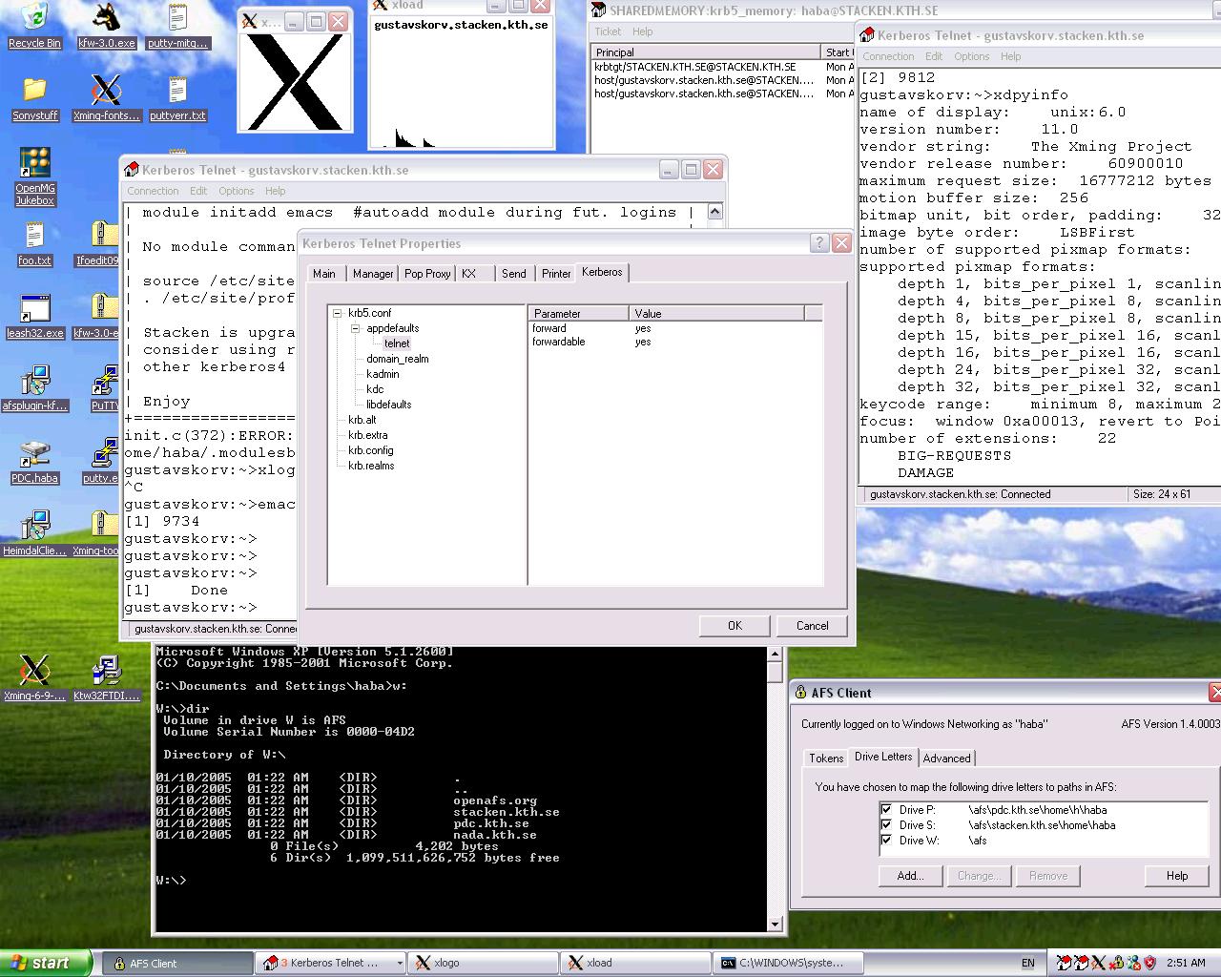The width and height of the screenshot is (1221, 977).
Task: Click Add... button in AFS Client
Action: 910,876
